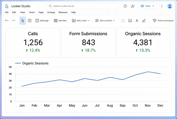Click the search magnifier icon
The width and height of the screenshot is (177, 119).
coord(50,6)
